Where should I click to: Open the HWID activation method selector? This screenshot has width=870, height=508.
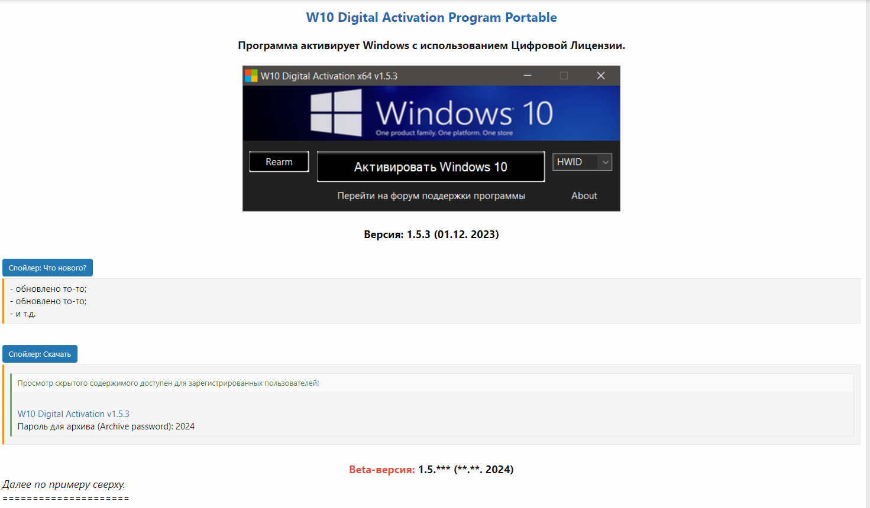(x=581, y=161)
